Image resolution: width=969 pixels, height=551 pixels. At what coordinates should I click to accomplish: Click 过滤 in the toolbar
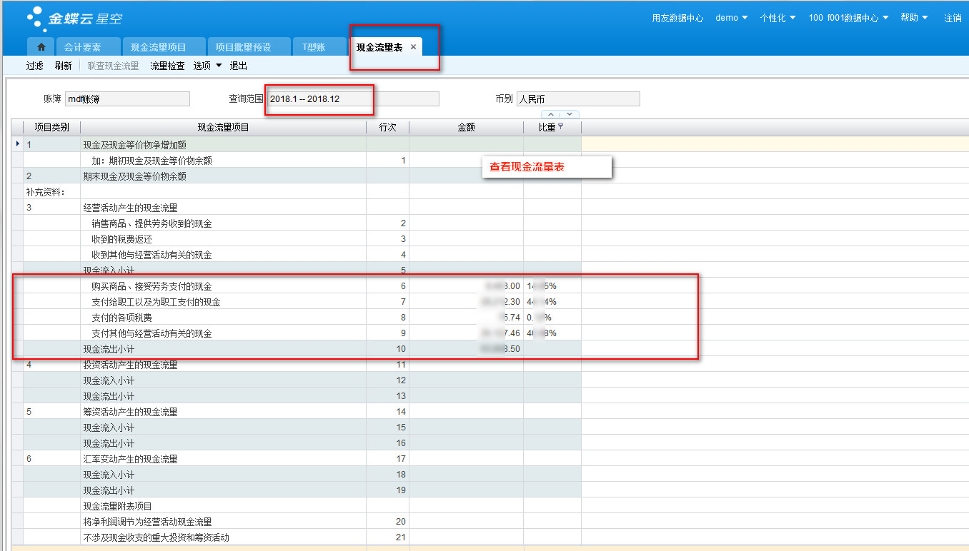[35, 66]
